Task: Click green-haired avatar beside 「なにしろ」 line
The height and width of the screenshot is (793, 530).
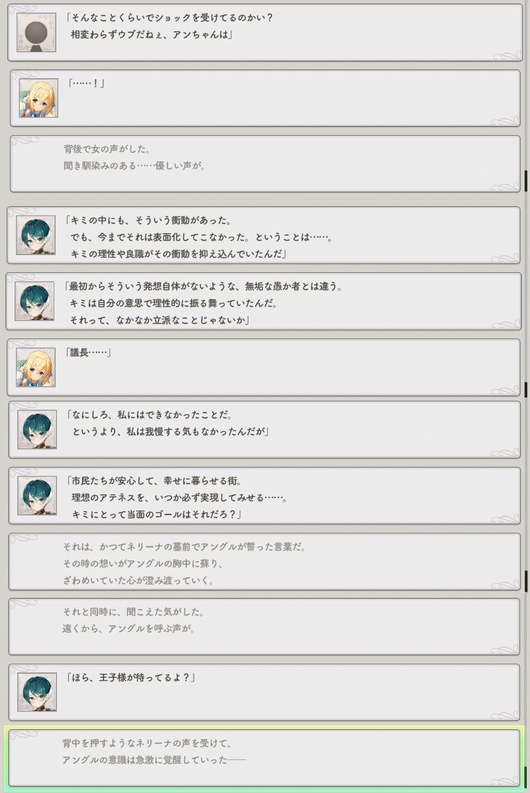Action: tap(37, 429)
